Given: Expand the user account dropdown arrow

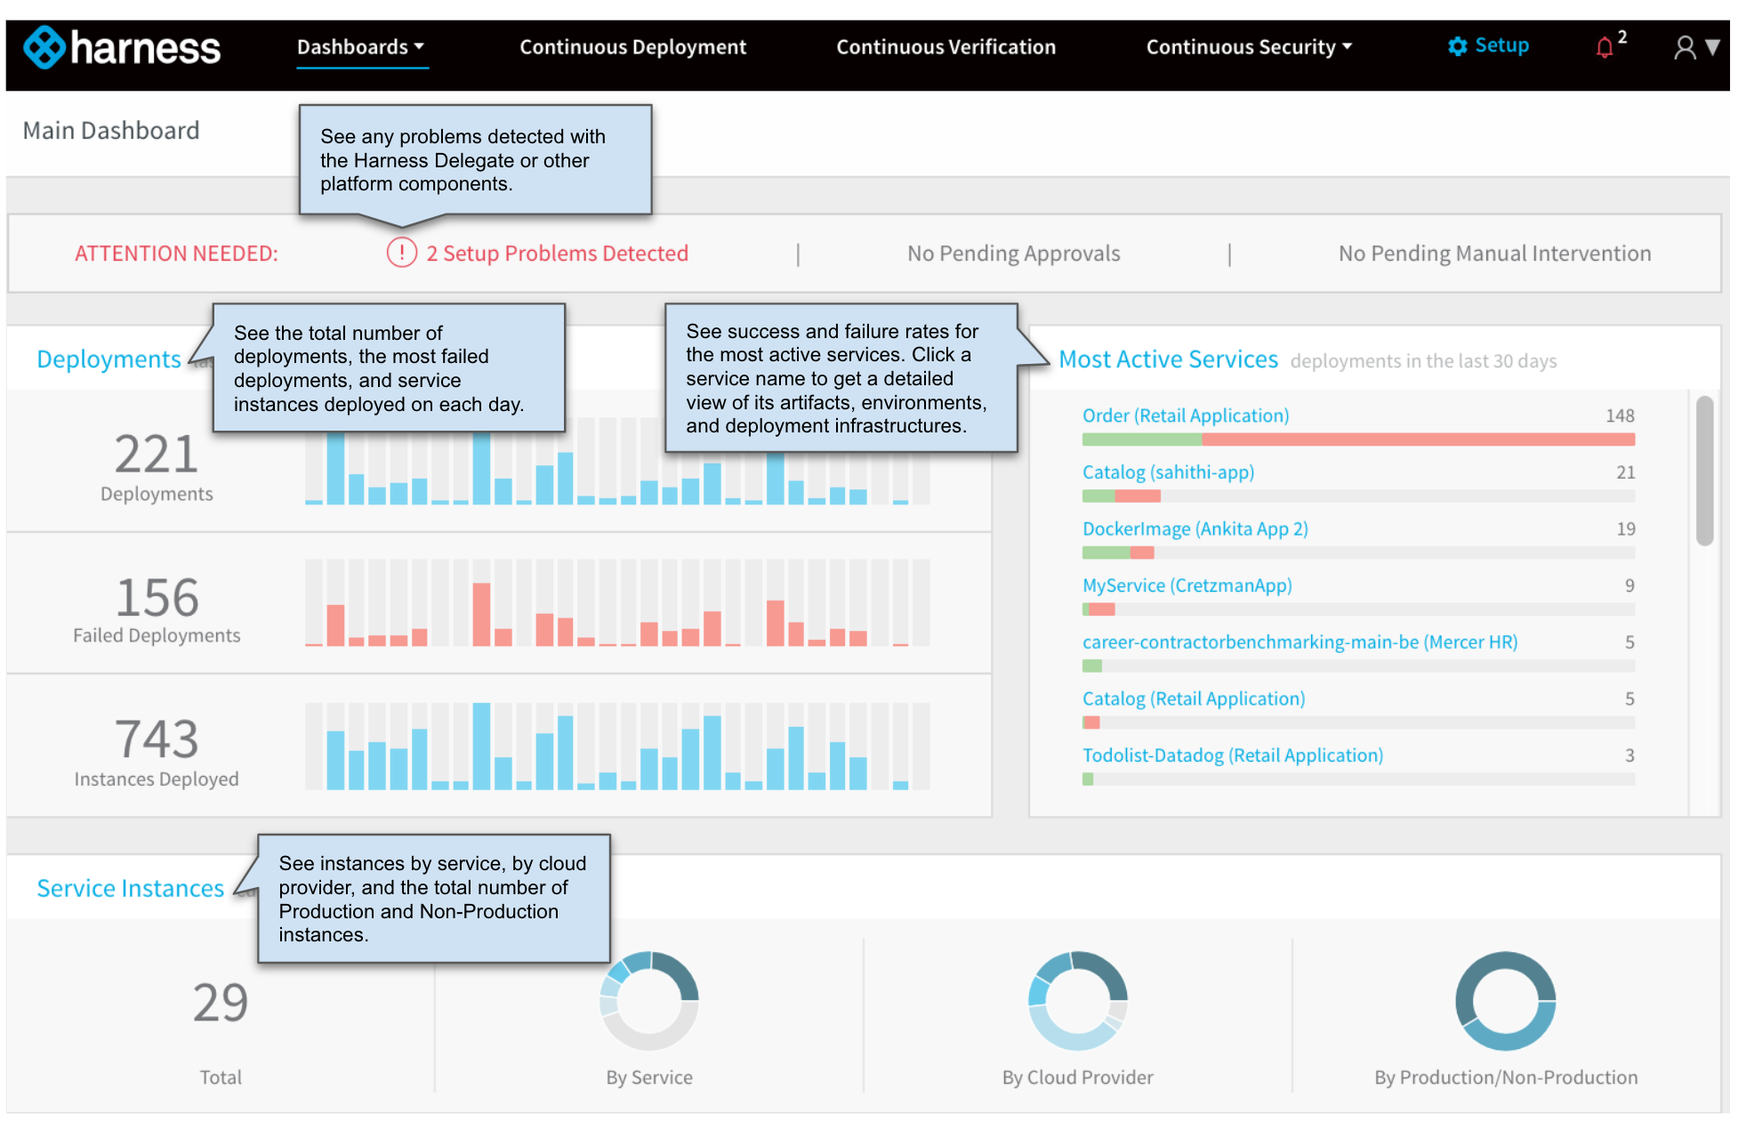Looking at the screenshot, I should point(1712,47).
